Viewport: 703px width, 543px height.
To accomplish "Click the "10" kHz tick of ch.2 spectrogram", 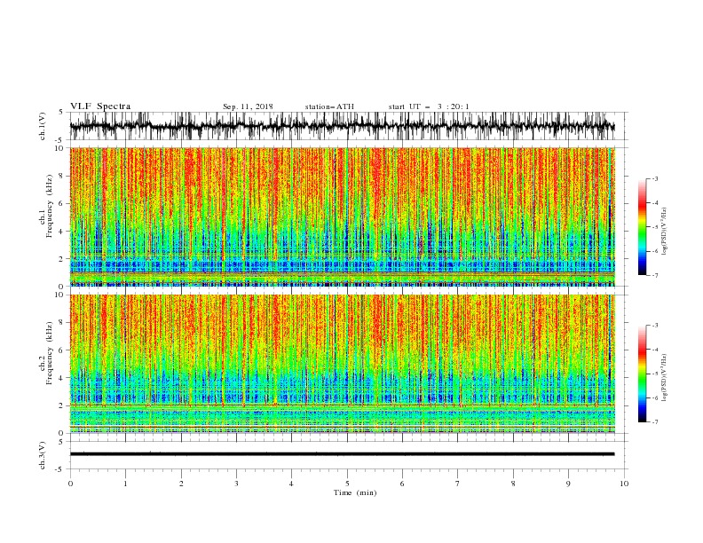I will coord(61,295).
